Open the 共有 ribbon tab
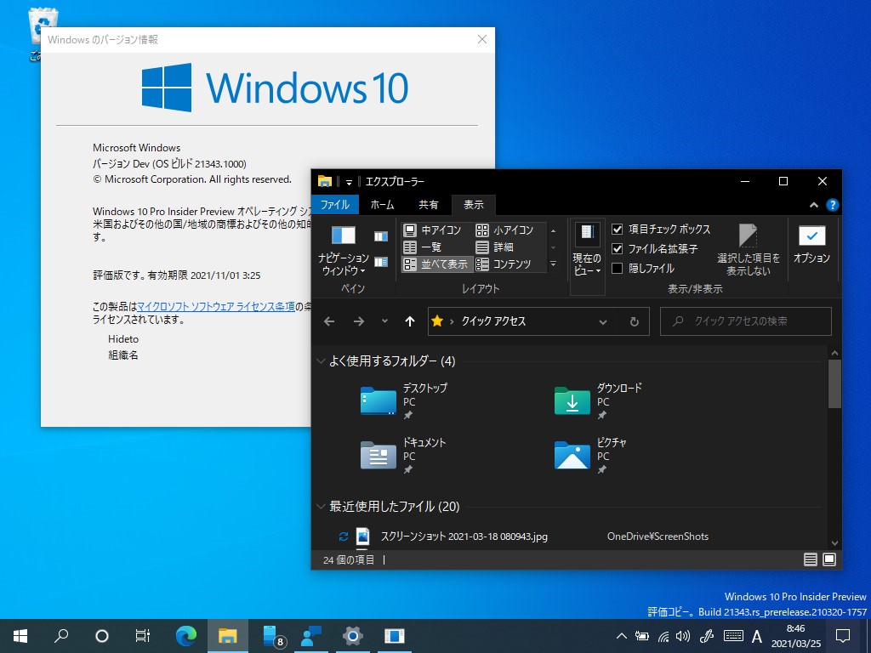The width and height of the screenshot is (871, 653). pyautogui.click(x=429, y=205)
